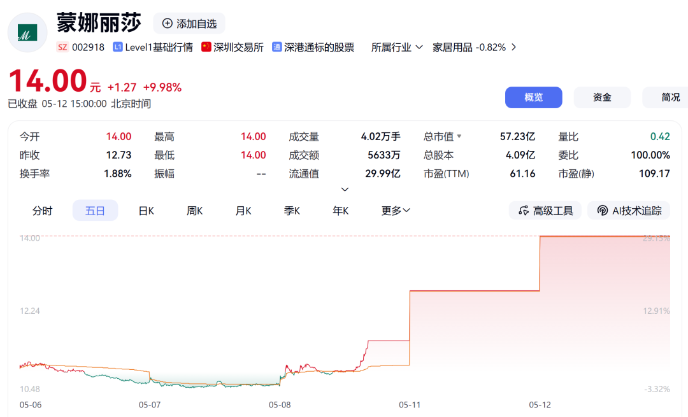The height and width of the screenshot is (417, 688).
Task: Expand more quote data chevron
Action: pos(345,190)
